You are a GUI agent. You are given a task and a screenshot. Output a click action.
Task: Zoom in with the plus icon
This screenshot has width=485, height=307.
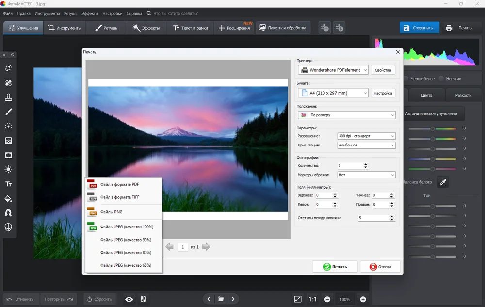tap(363, 299)
